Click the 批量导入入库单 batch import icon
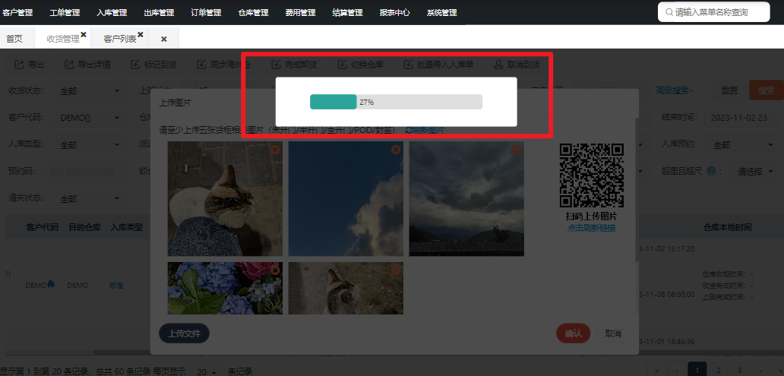784x376 pixels. [x=408, y=65]
